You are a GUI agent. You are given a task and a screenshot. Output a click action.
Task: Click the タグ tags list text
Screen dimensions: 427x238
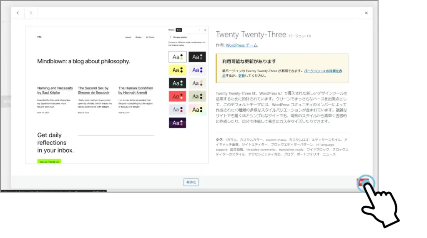tap(282, 147)
